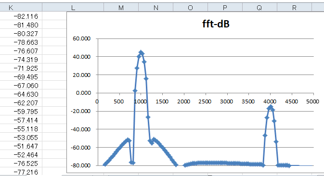Click the 5000 horizontal axis label
The image size is (324, 176).
[312, 101]
